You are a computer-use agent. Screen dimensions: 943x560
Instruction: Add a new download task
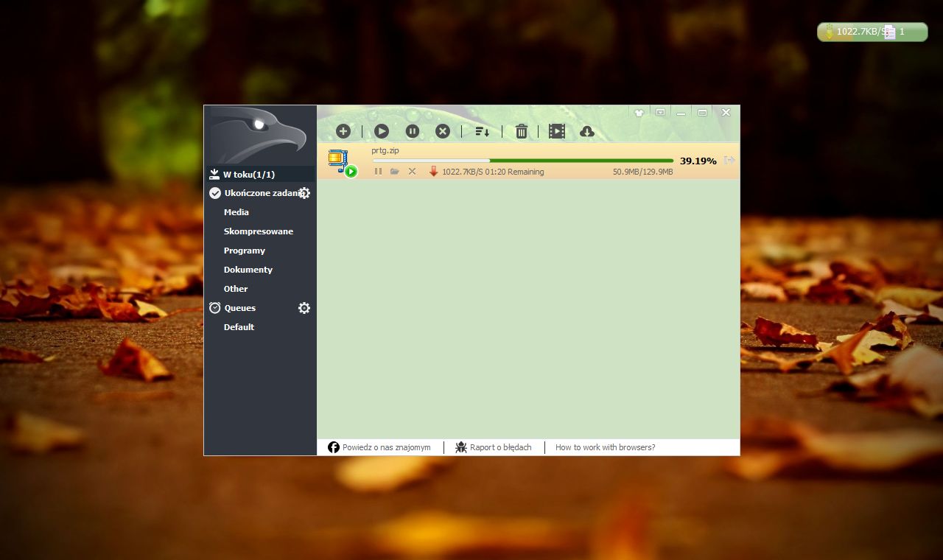pos(343,131)
